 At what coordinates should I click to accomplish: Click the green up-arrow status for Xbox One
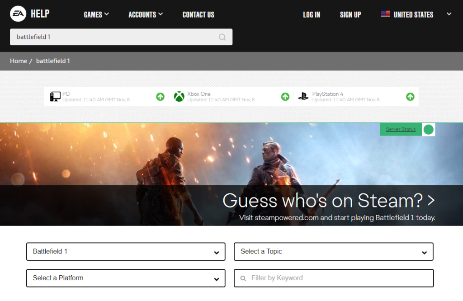285,97
